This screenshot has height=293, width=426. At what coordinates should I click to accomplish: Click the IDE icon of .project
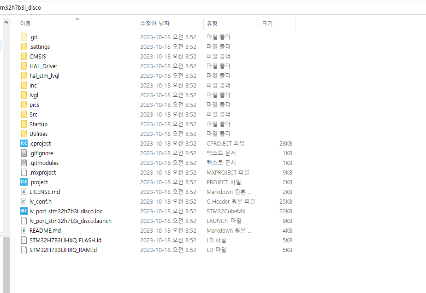coord(24,182)
